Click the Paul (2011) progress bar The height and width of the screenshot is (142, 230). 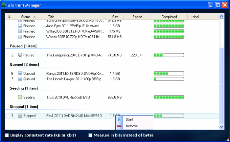click(169, 115)
